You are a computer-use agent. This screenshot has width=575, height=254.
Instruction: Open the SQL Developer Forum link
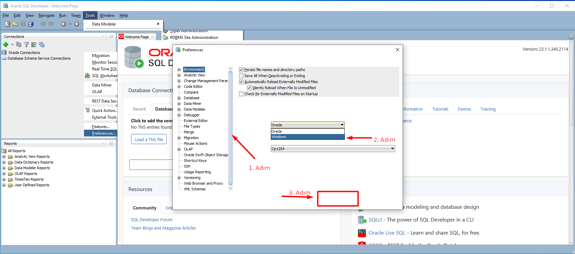152,220
